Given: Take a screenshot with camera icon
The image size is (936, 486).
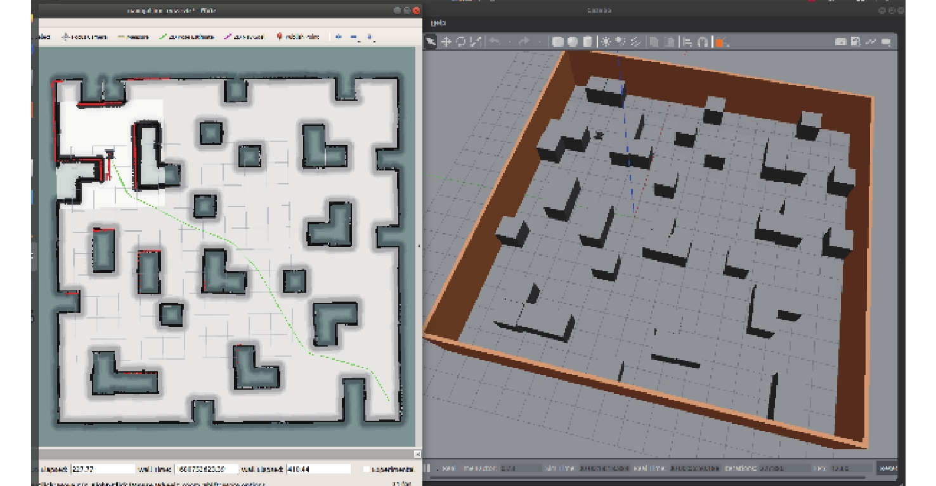Looking at the screenshot, I should click(840, 42).
